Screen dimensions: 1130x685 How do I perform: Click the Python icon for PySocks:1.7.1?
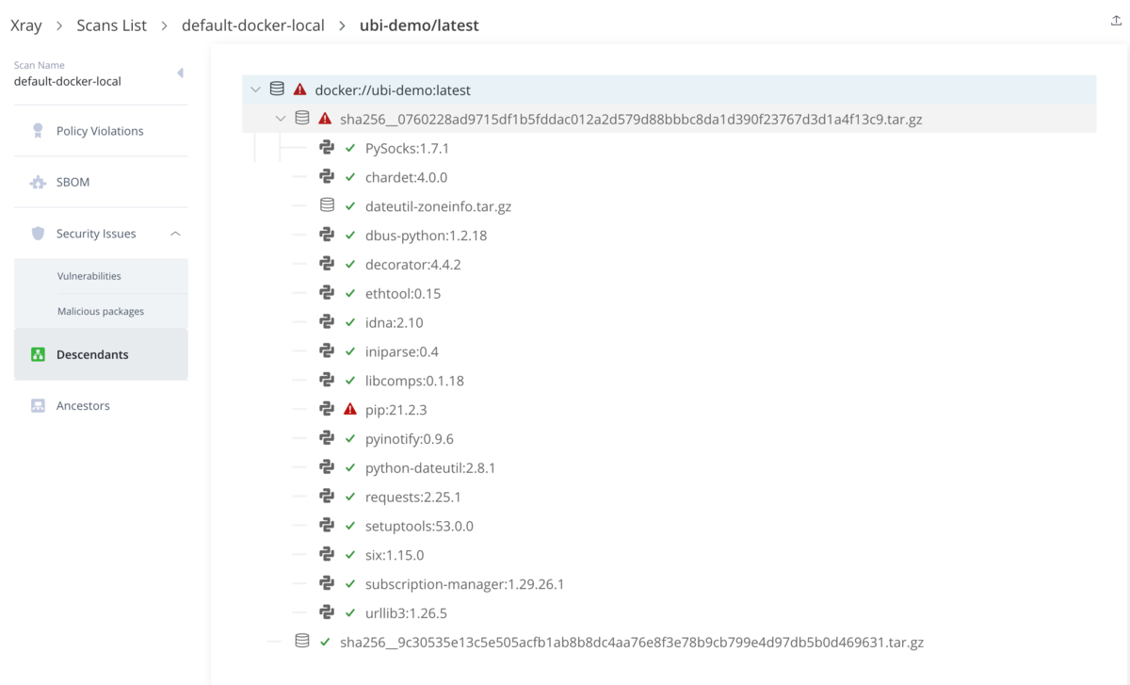[x=327, y=148]
